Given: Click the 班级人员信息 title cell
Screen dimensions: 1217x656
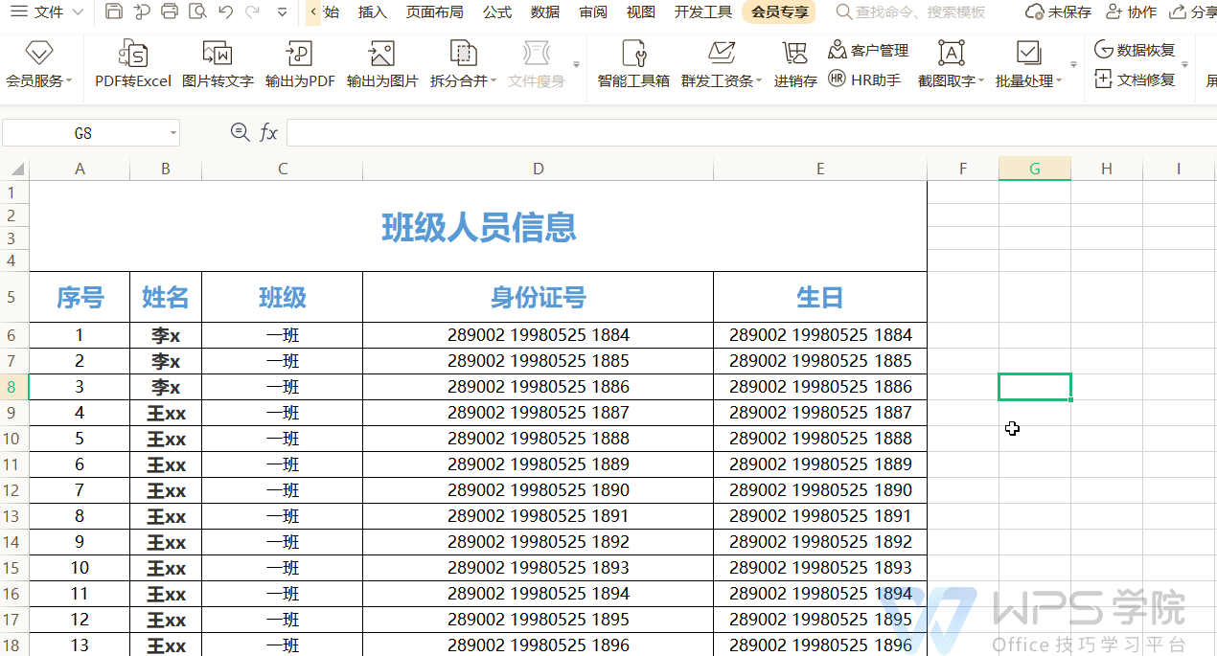Looking at the screenshot, I should pyautogui.click(x=478, y=227).
